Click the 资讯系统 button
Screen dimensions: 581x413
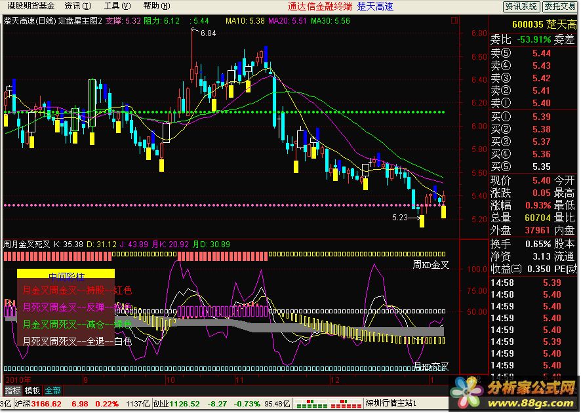(x=521, y=7)
